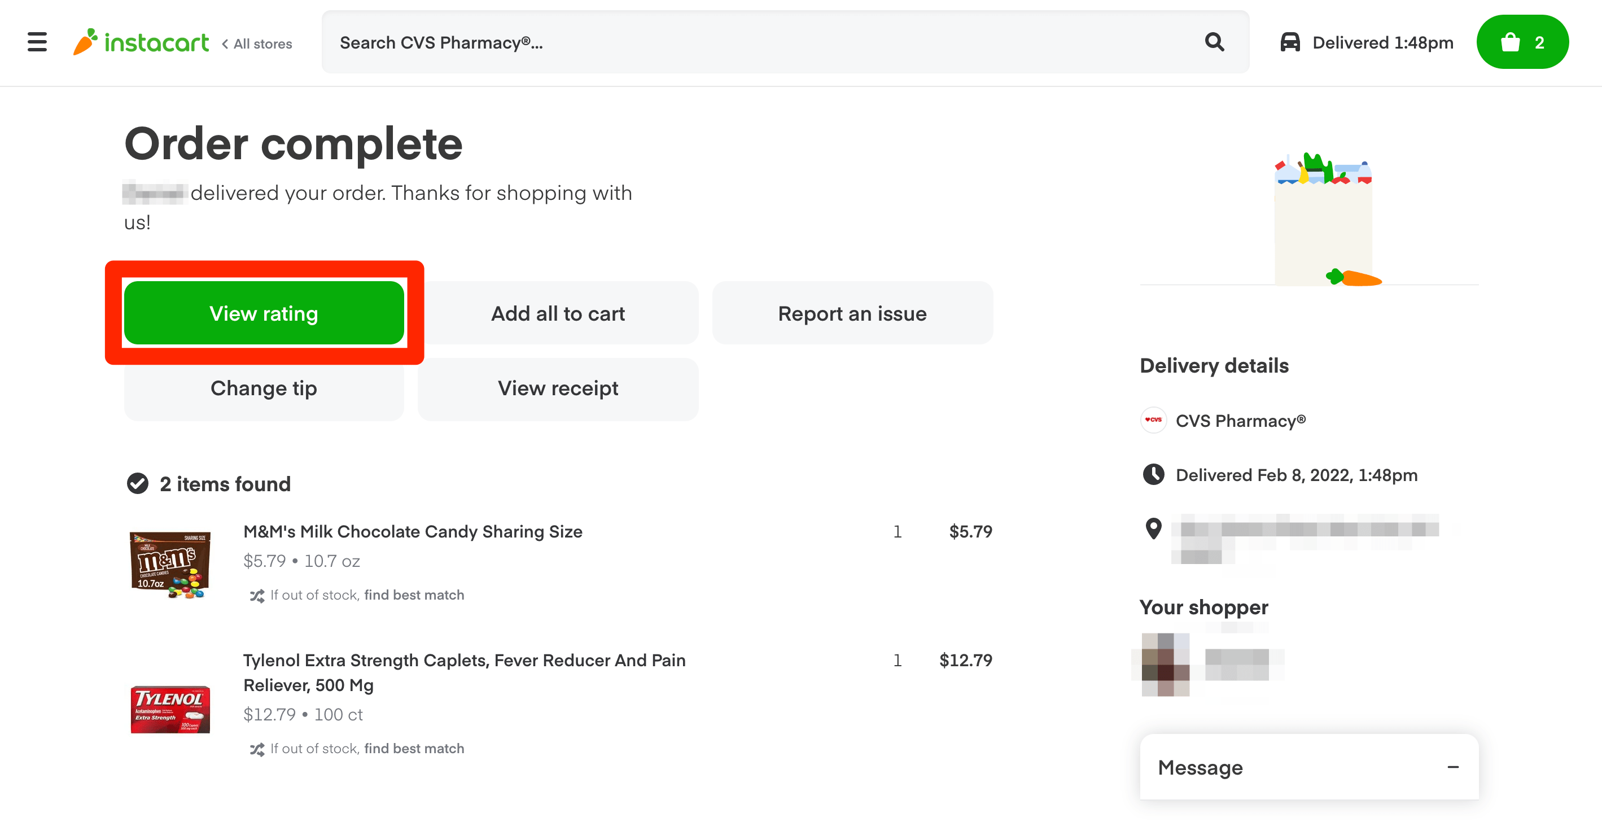Click the delivery location pin icon

pos(1154,528)
